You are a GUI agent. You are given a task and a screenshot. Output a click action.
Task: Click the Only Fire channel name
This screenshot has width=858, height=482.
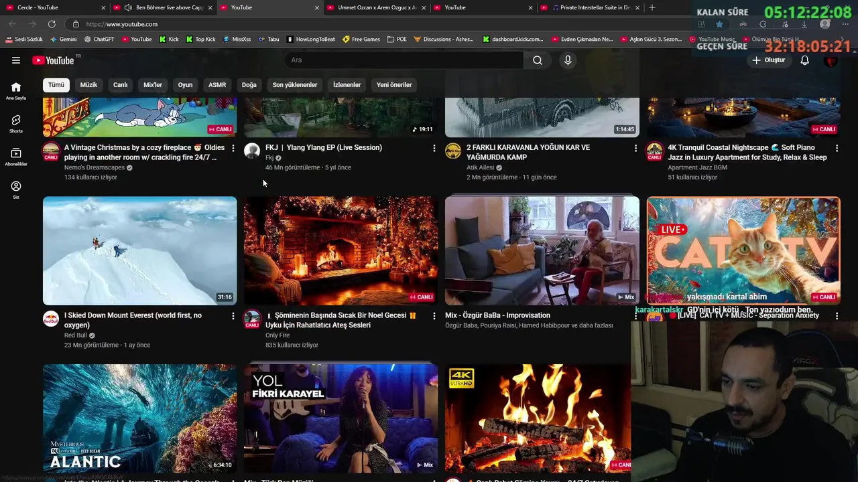coord(278,335)
